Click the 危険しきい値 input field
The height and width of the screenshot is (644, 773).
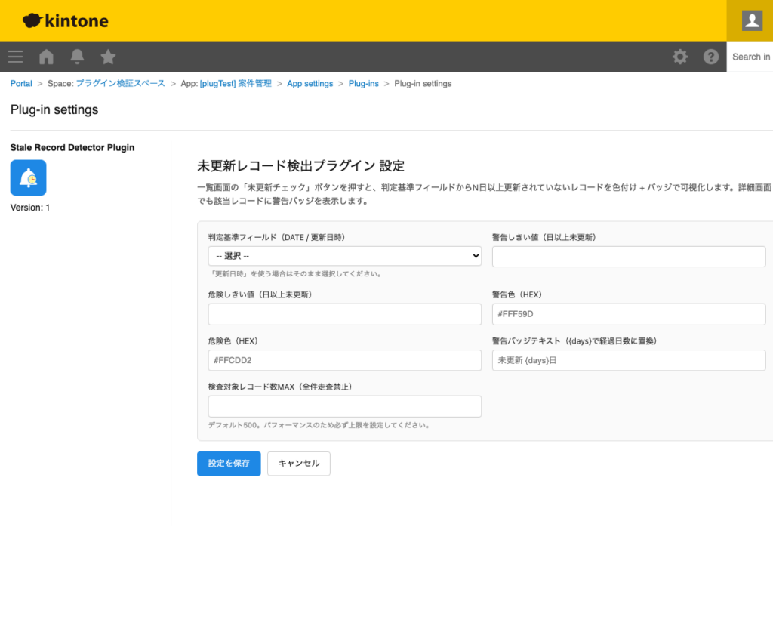click(344, 314)
